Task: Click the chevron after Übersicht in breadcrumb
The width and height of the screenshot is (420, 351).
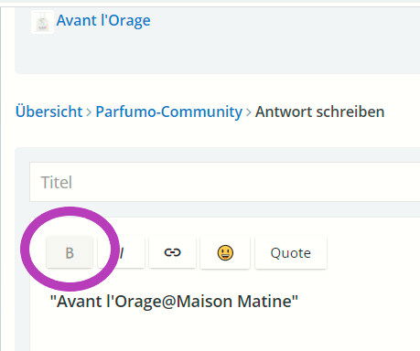Action: (89, 112)
